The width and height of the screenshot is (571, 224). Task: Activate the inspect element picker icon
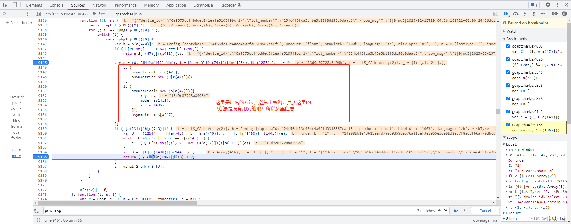click(5, 5)
